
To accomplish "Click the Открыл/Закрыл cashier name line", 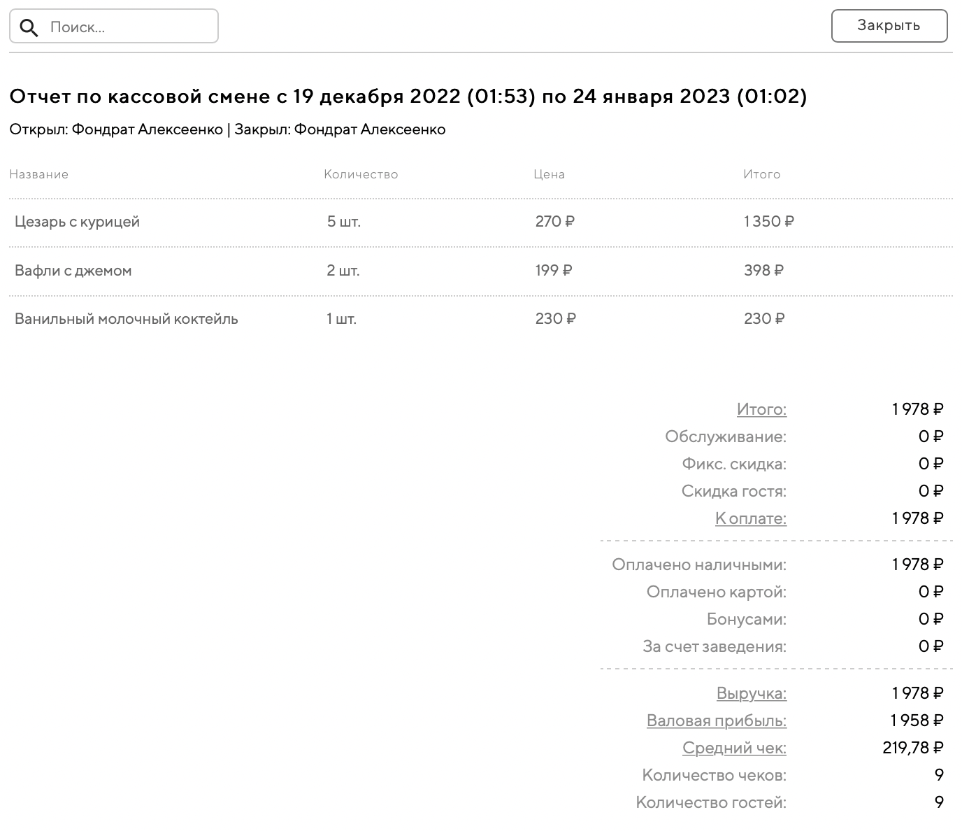I will point(227,129).
